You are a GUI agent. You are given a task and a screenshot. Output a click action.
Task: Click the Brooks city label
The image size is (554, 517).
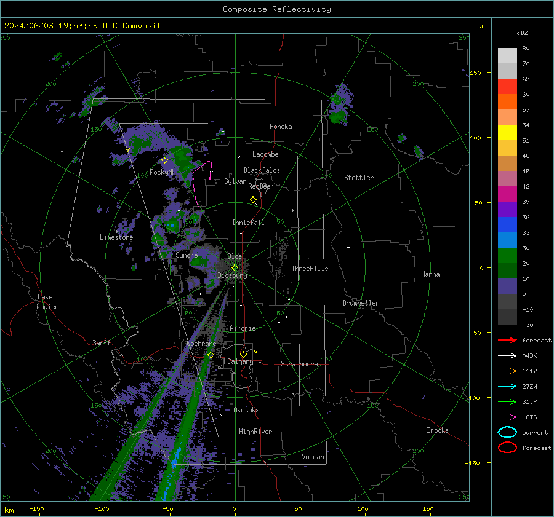pos(438,430)
